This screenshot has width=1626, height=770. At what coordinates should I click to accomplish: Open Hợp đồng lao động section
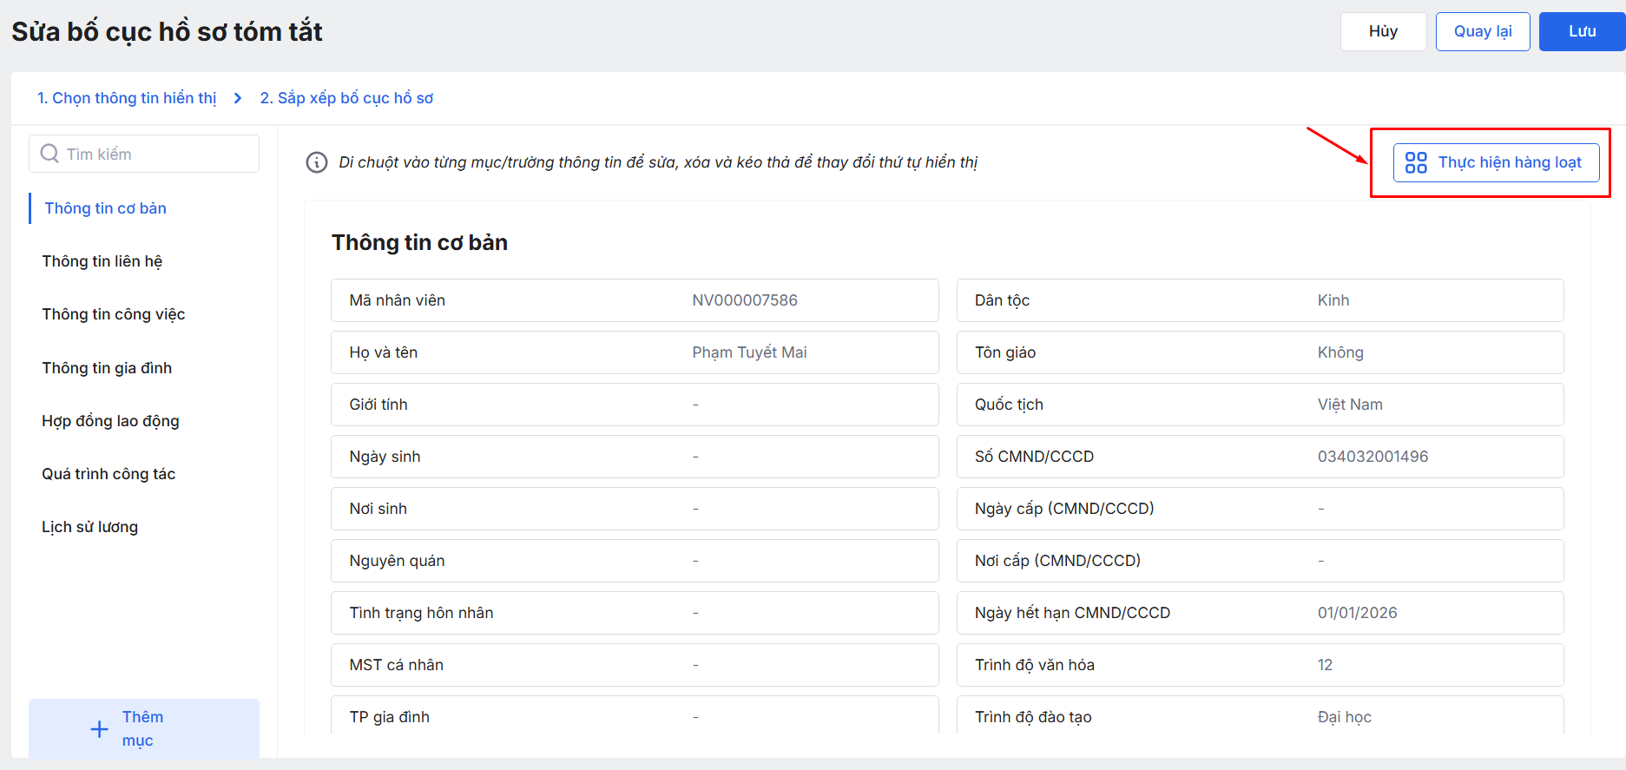coord(110,421)
